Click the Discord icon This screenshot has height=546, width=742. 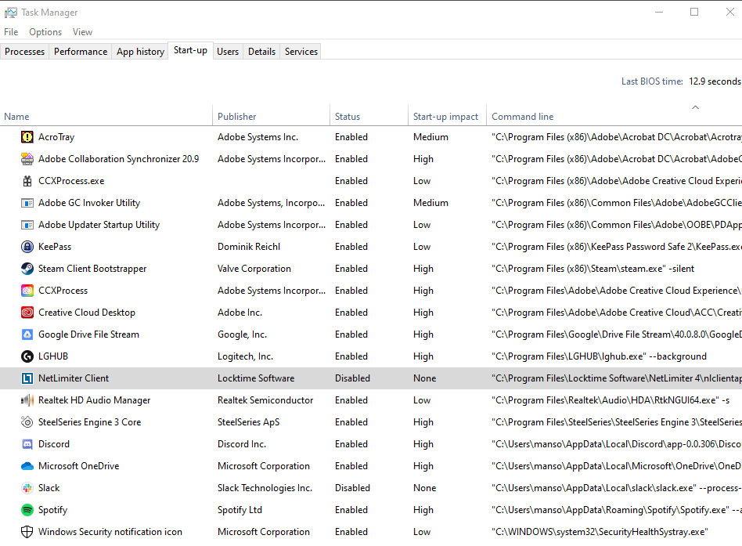pyautogui.click(x=27, y=444)
